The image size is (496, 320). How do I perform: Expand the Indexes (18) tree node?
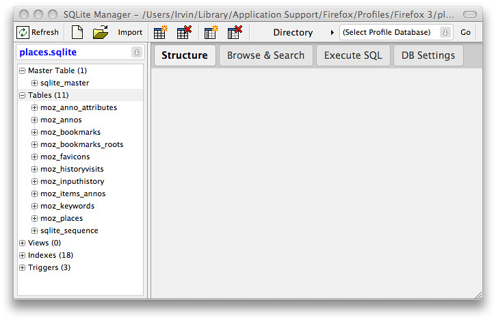23,255
